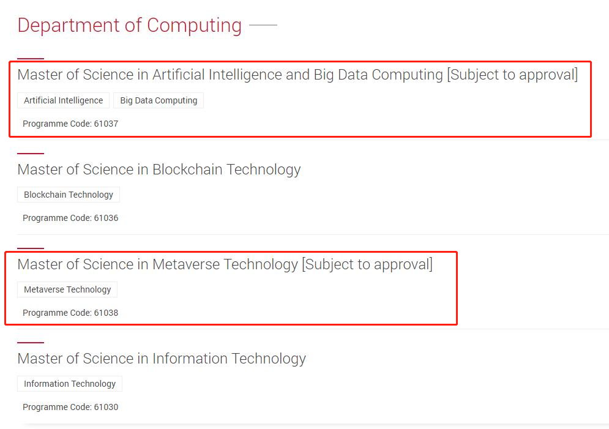
Task: Click red accent line above Artificial Intelligence title
Action: (x=31, y=58)
